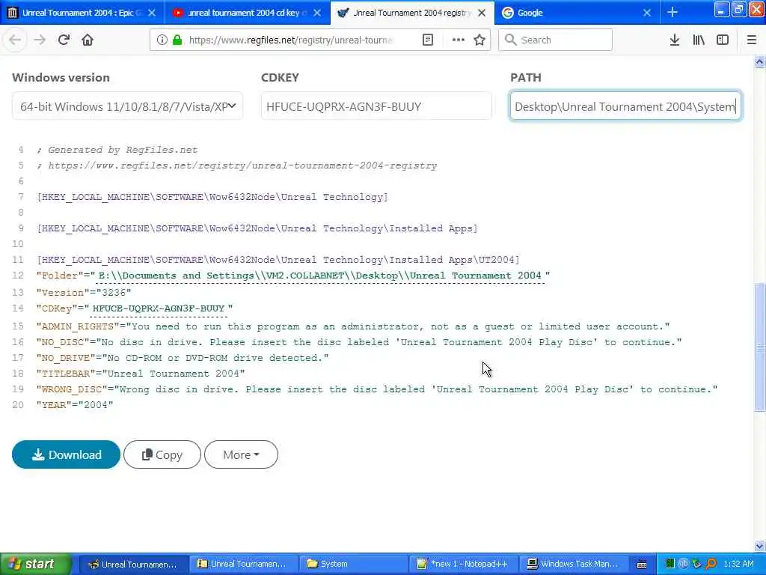Screen dimensions: 766x575
Task: Close the Google tab
Action: pyautogui.click(x=647, y=13)
